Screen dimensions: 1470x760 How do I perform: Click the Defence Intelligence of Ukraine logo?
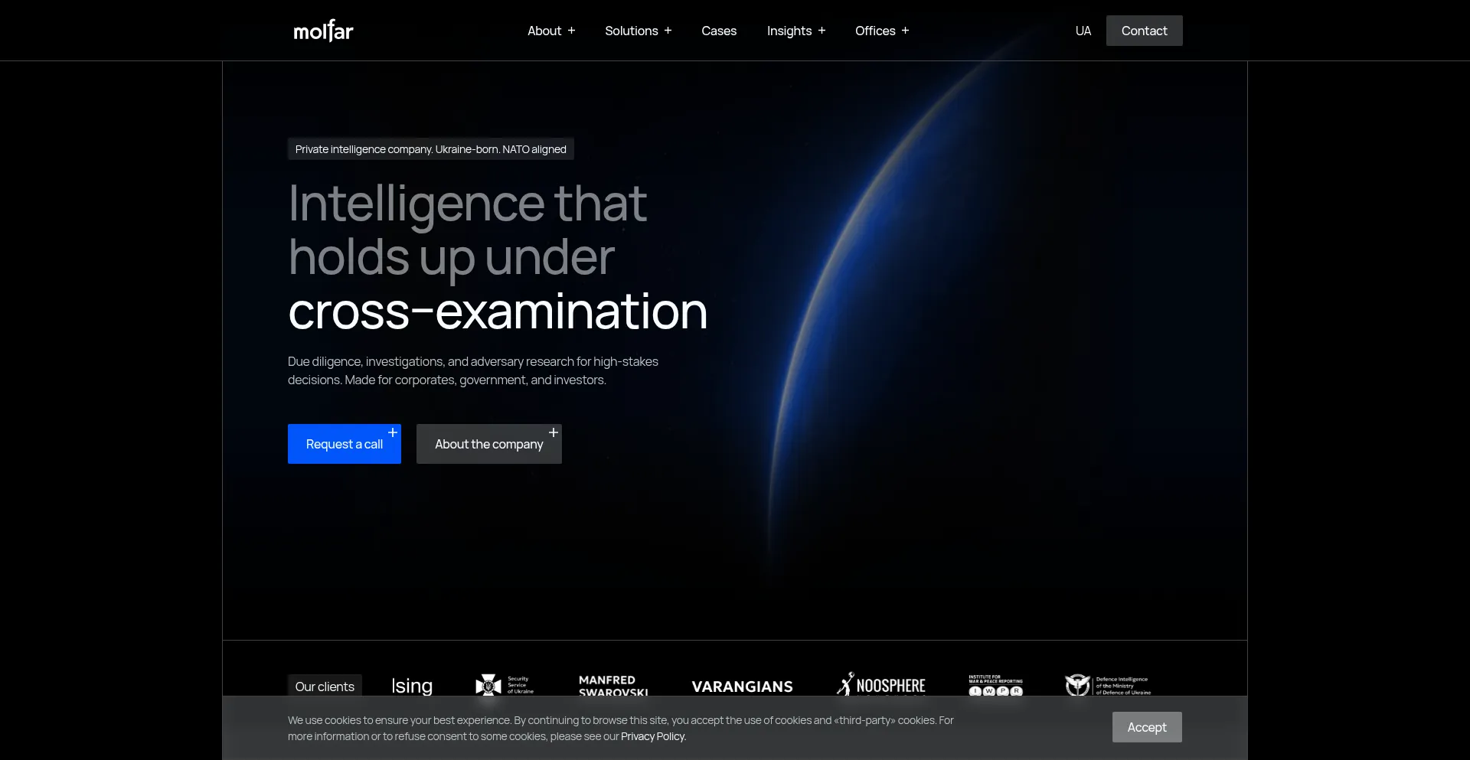1108,685
